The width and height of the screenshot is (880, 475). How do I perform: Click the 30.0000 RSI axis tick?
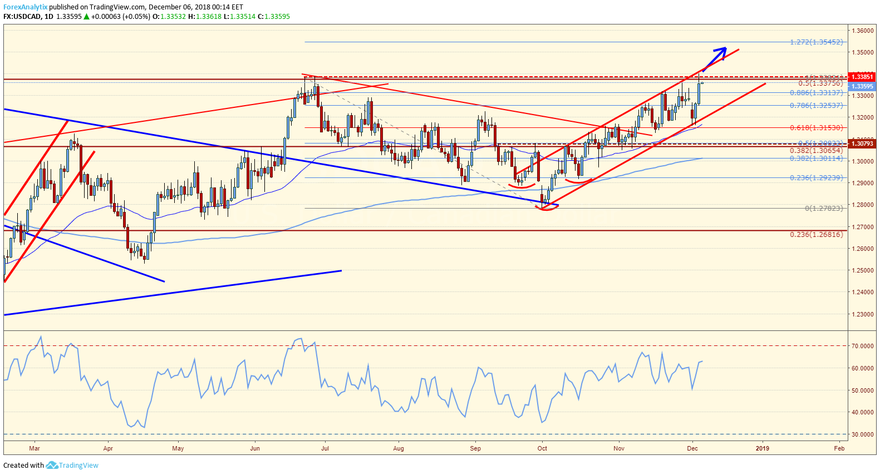click(862, 434)
